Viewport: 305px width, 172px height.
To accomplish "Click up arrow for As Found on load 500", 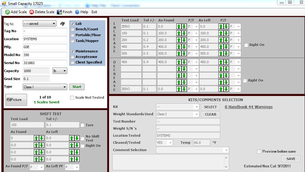I will pyautogui.click(x=179, y=53).
